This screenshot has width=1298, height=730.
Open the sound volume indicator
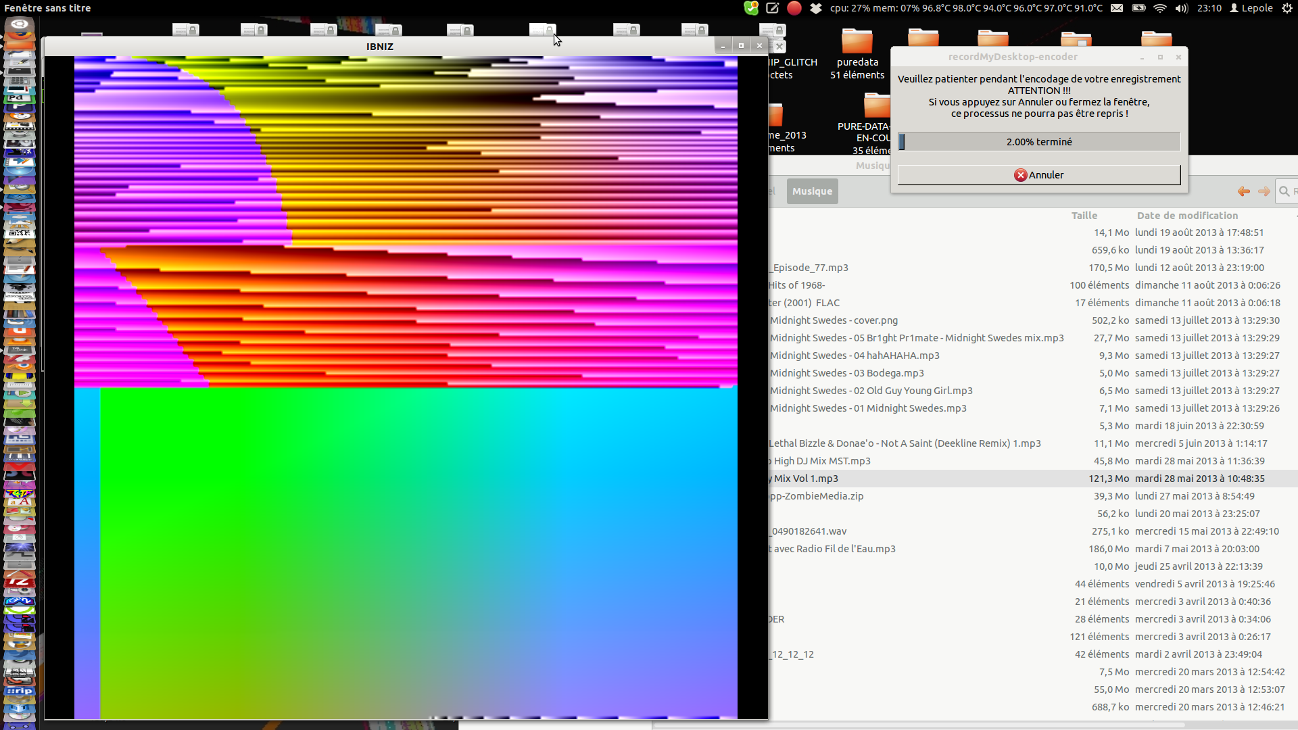click(1181, 8)
